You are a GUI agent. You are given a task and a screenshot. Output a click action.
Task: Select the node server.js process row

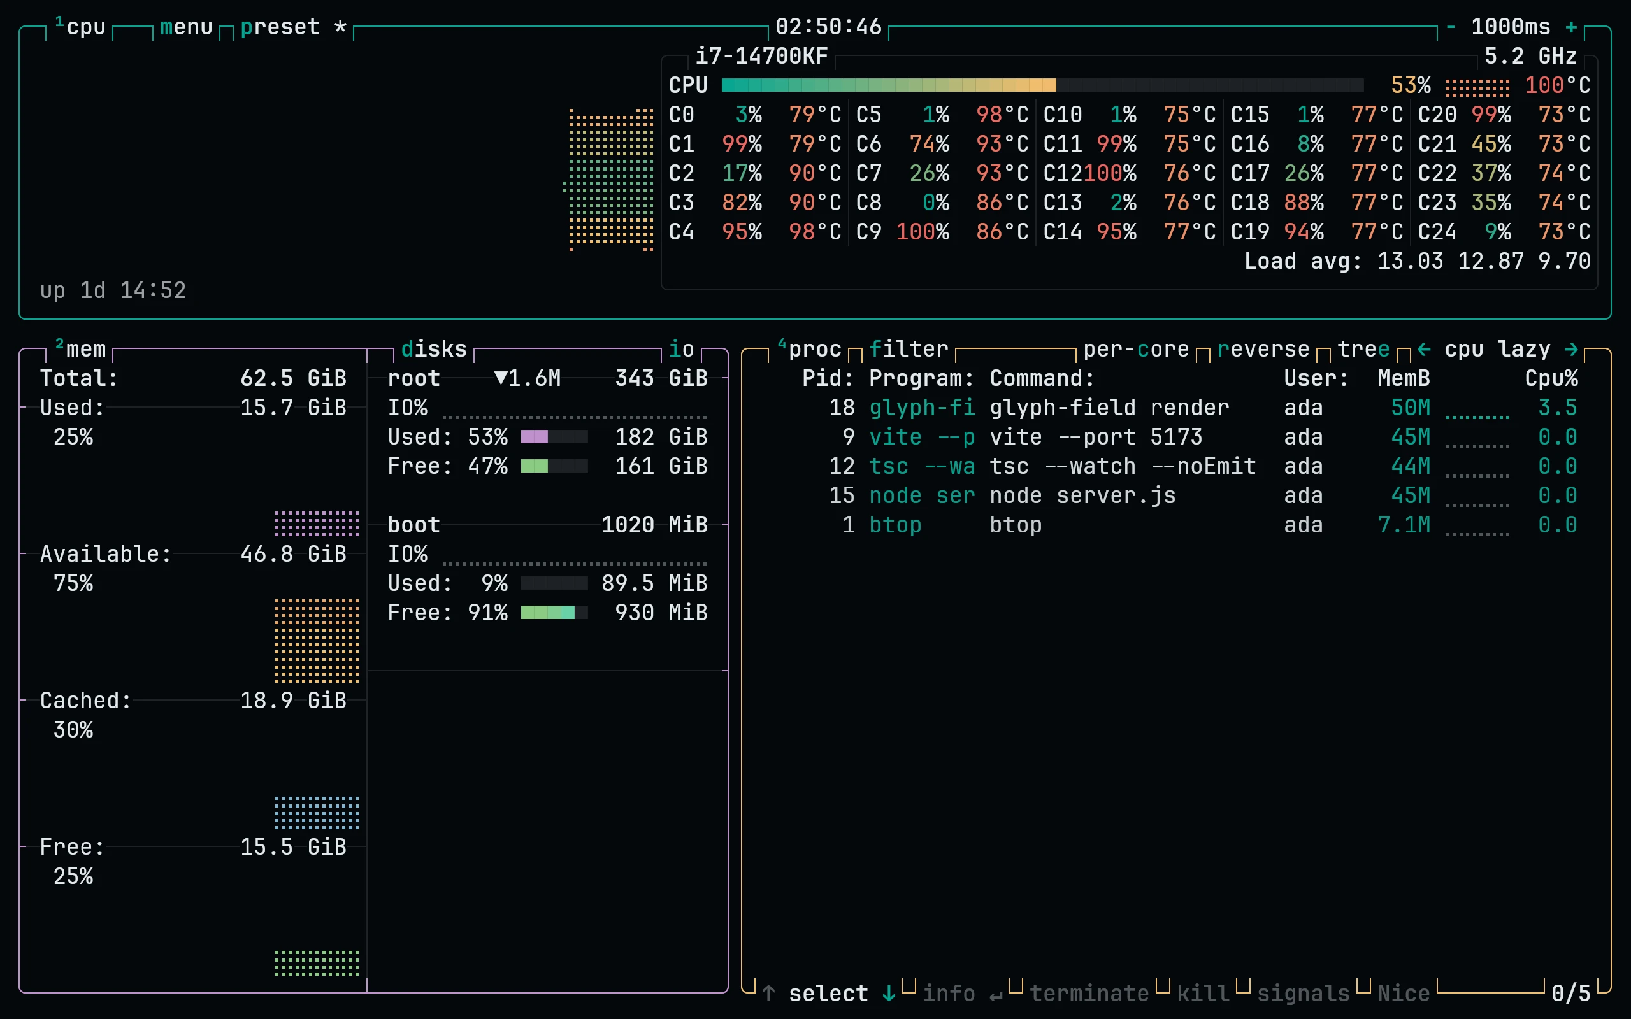(x=1176, y=495)
